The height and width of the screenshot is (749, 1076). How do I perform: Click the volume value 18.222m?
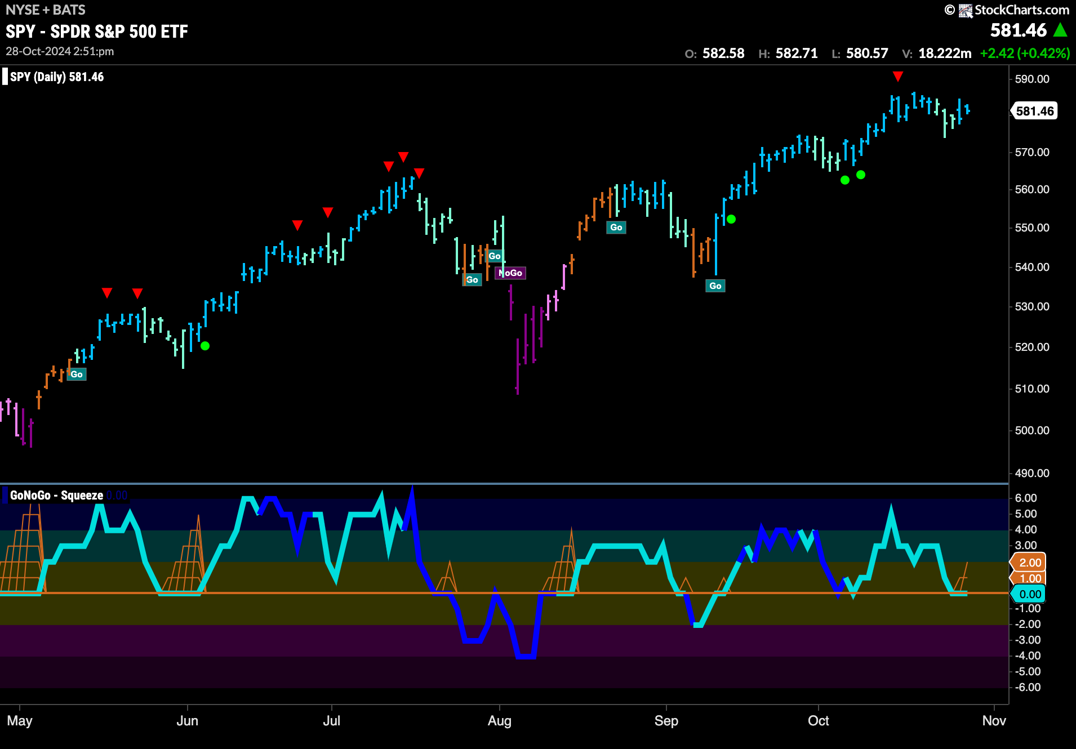[x=945, y=53]
